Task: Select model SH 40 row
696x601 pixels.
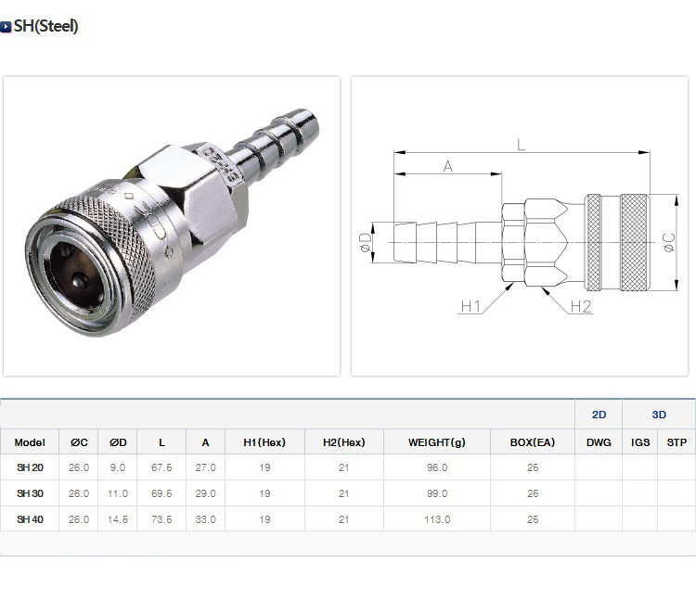Action: tap(348, 519)
